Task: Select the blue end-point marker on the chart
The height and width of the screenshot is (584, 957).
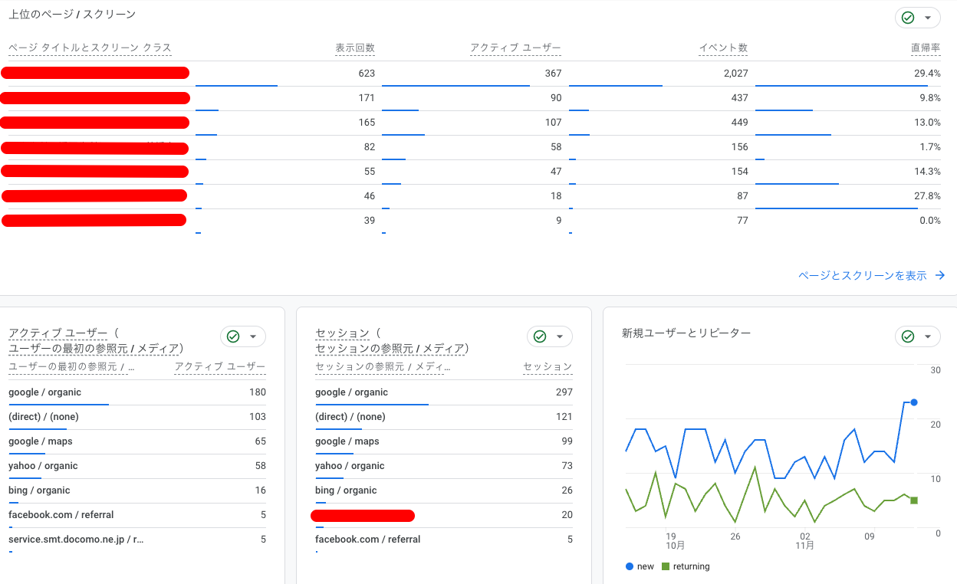Action: pos(913,402)
